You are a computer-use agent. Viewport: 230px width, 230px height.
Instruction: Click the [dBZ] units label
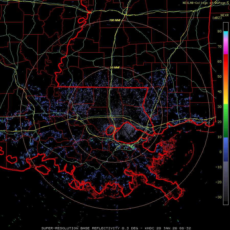(217, 18)
